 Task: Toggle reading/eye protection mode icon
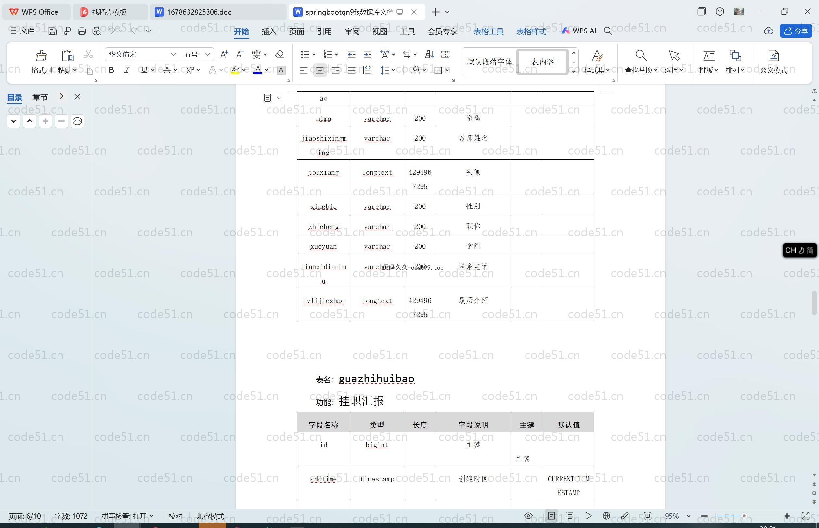pyautogui.click(x=528, y=516)
